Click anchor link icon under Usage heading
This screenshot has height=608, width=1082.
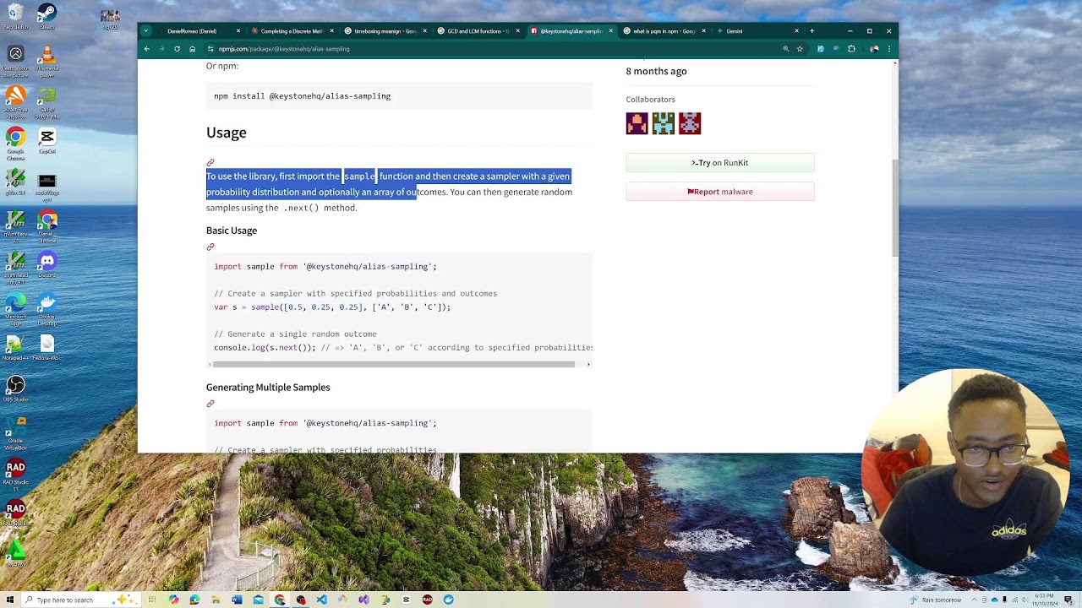tap(210, 162)
